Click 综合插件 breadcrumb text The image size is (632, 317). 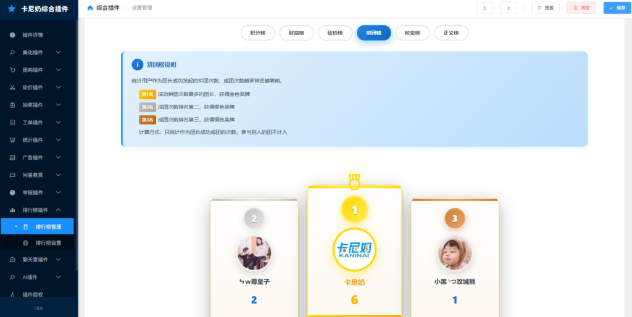108,7
